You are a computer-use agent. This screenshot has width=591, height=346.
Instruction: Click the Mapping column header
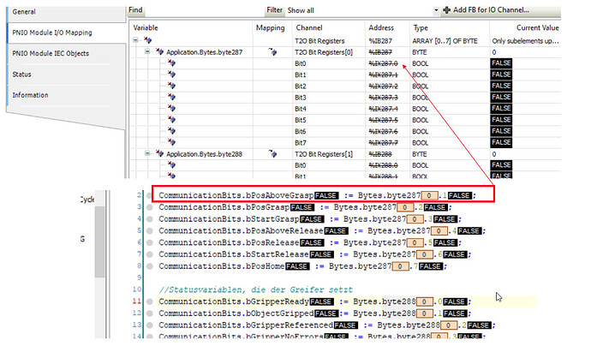coord(271,27)
